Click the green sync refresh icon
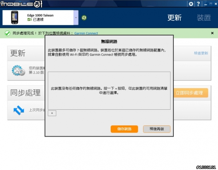The height and width of the screenshot is (170, 218). pos(84,18)
